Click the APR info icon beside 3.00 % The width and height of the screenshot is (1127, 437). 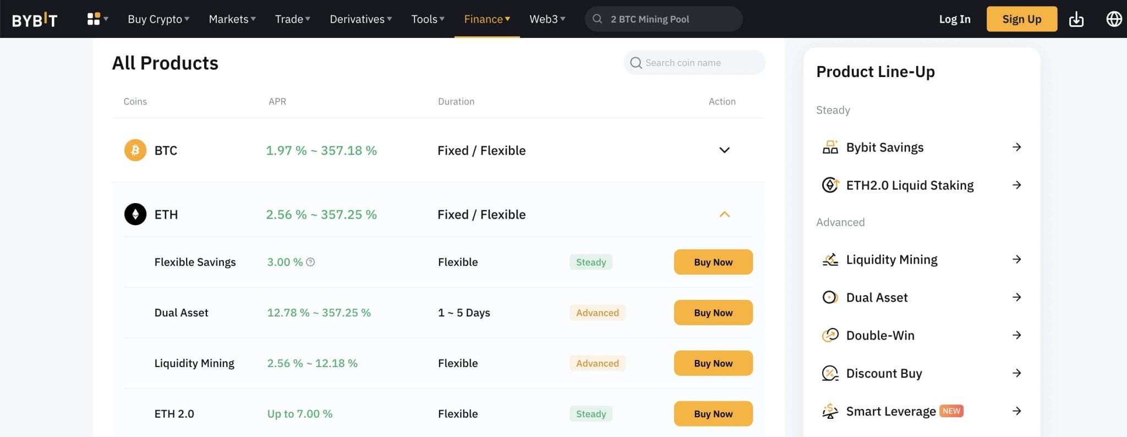pos(310,263)
